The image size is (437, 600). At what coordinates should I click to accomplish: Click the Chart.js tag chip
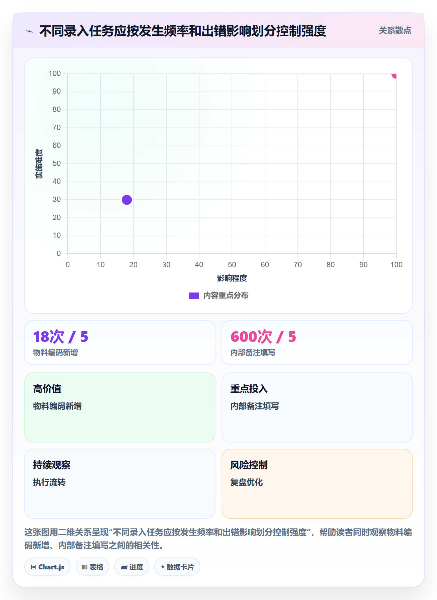(x=47, y=567)
